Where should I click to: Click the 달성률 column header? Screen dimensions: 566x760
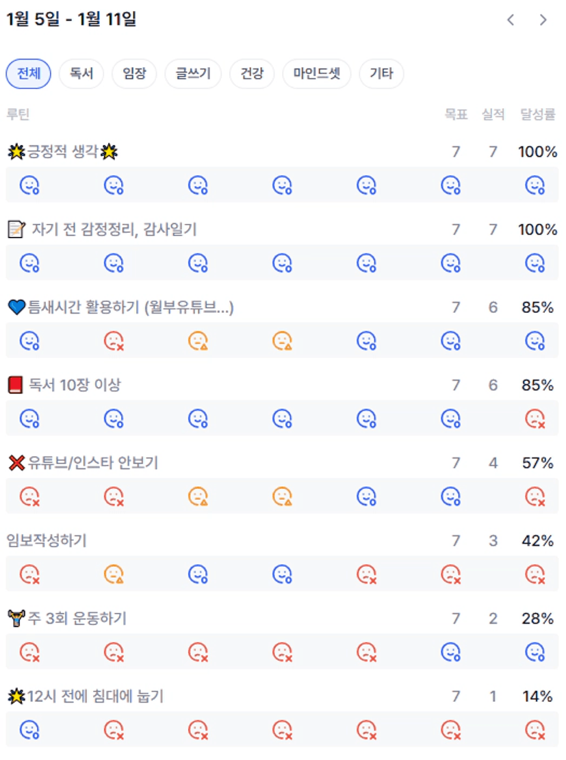(537, 114)
